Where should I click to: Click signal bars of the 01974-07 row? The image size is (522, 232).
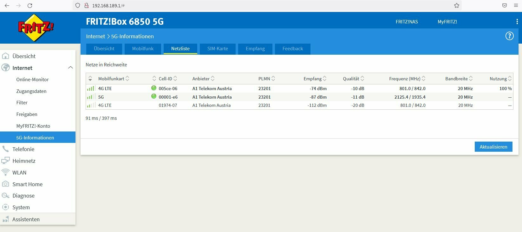click(x=91, y=105)
